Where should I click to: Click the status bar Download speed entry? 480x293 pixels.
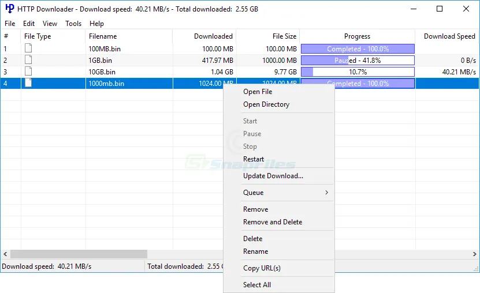[47, 266]
